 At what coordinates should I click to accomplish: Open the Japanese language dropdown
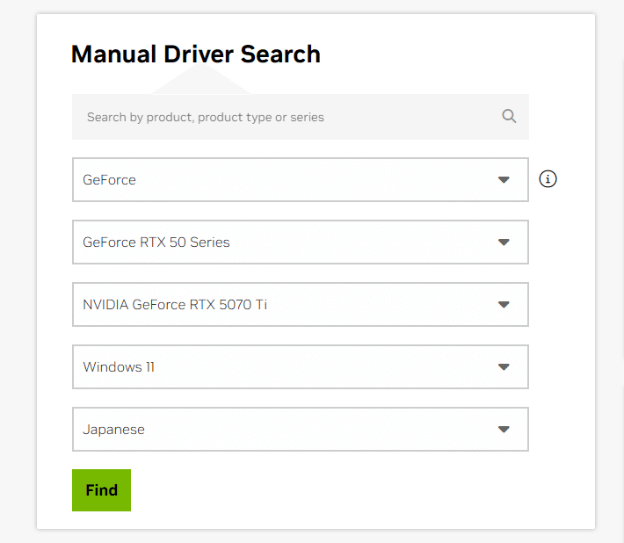click(300, 430)
